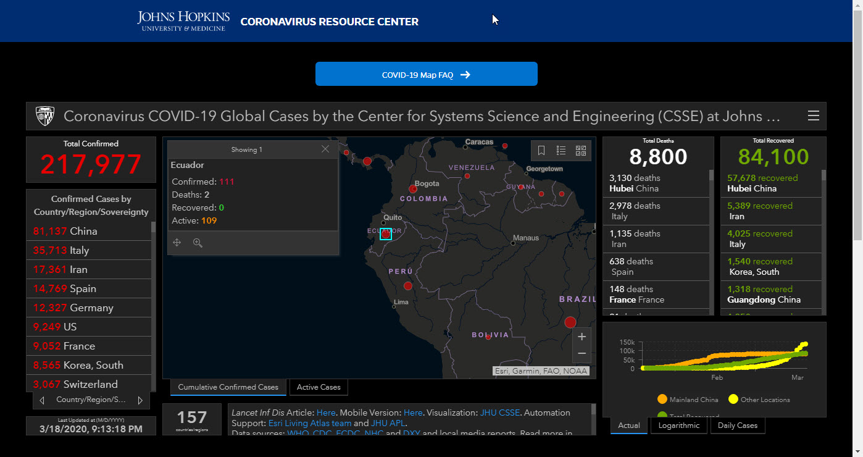
Task: Select the Daily Cases chart tab
Action: [x=738, y=426]
